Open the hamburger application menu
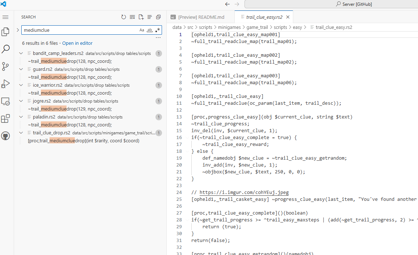 click(5, 17)
